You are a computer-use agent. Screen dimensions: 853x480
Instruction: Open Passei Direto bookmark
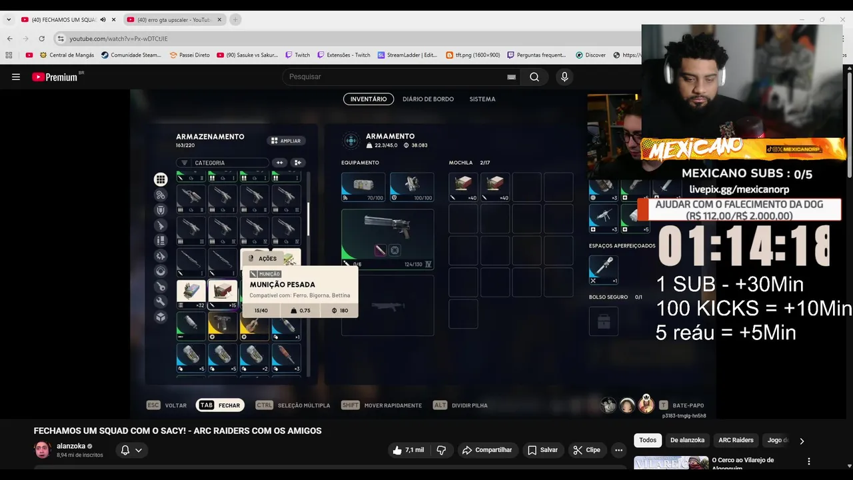coord(189,55)
